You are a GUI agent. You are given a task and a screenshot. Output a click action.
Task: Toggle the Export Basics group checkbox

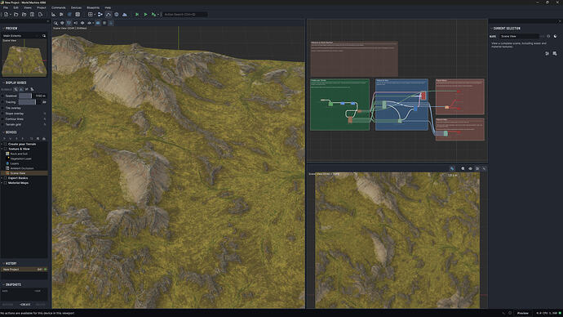coord(6,178)
